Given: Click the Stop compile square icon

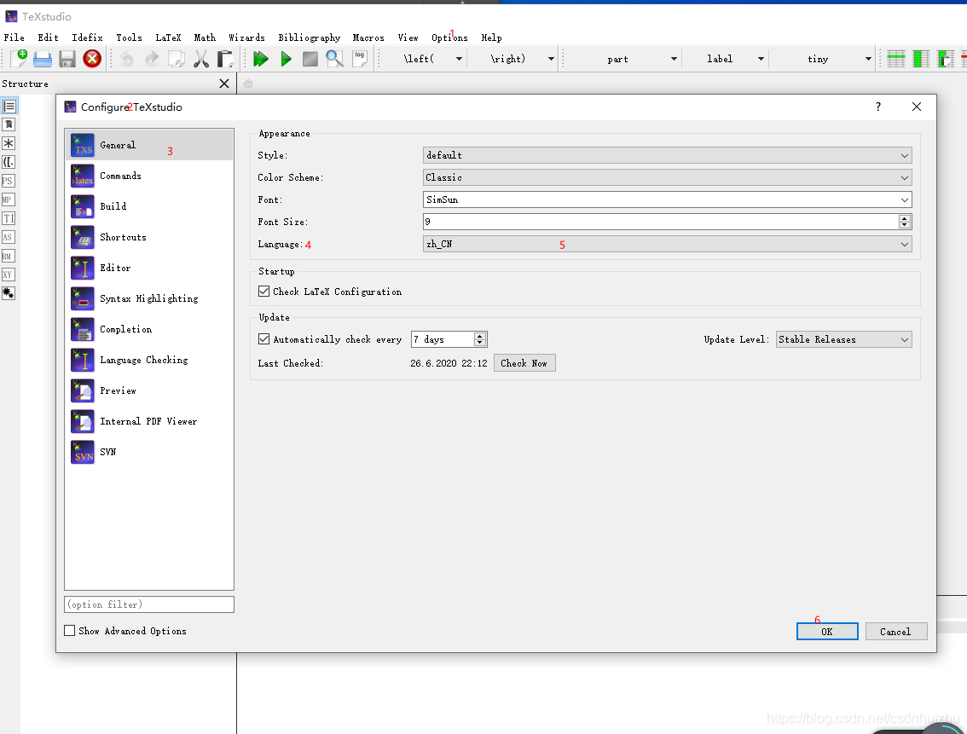Looking at the screenshot, I should point(310,59).
